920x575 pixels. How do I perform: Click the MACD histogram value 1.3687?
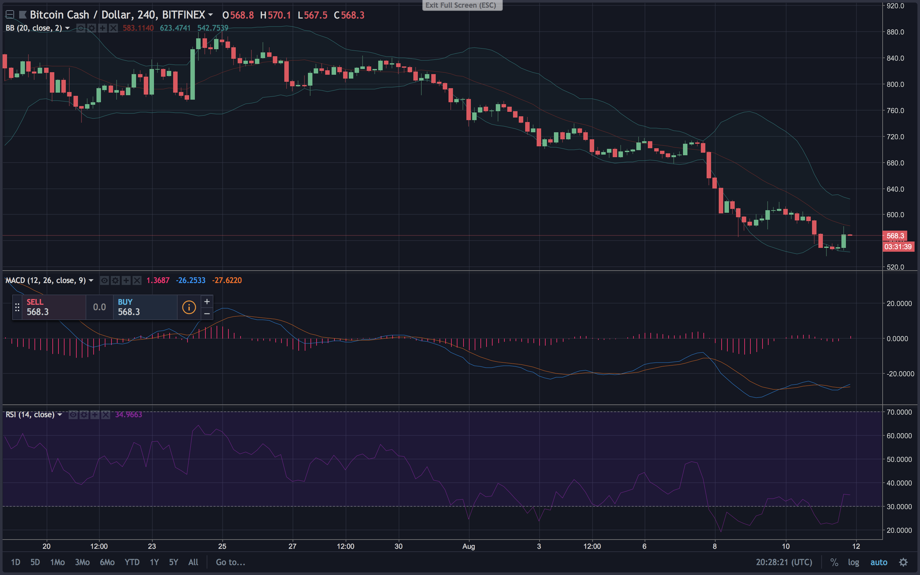[158, 281]
